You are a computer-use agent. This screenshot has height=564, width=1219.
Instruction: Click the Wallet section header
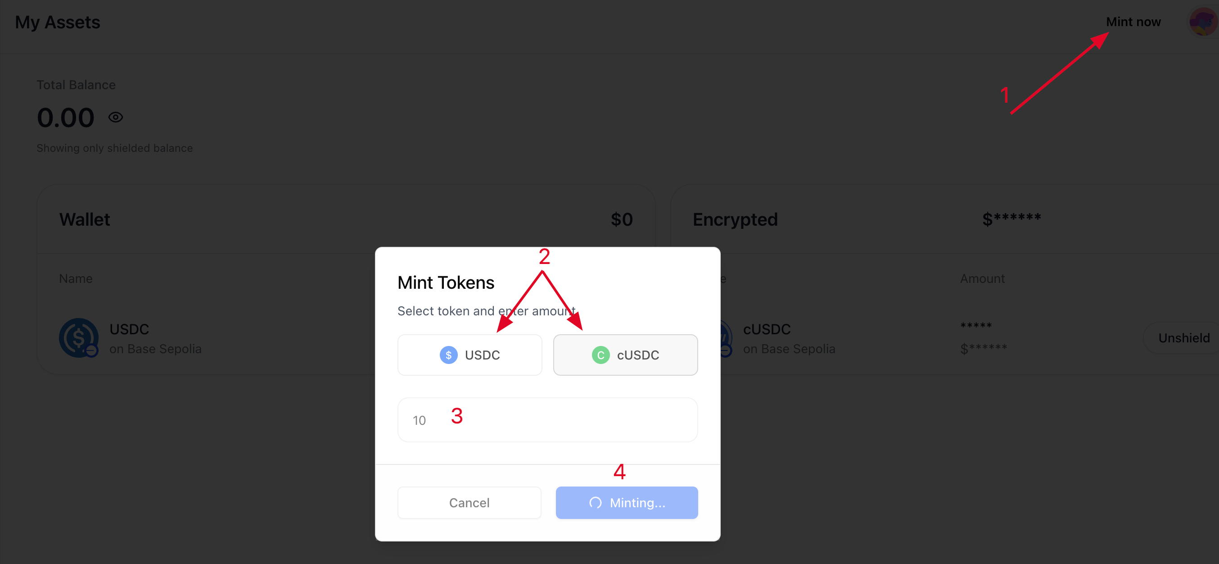pyautogui.click(x=84, y=219)
